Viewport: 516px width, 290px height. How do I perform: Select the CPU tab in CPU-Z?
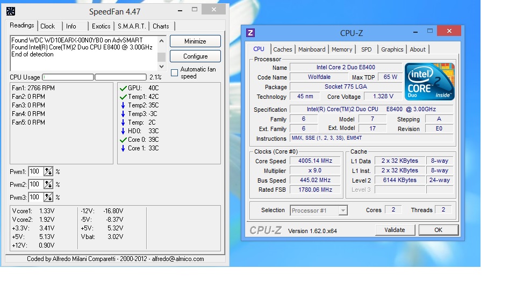(259, 49)
